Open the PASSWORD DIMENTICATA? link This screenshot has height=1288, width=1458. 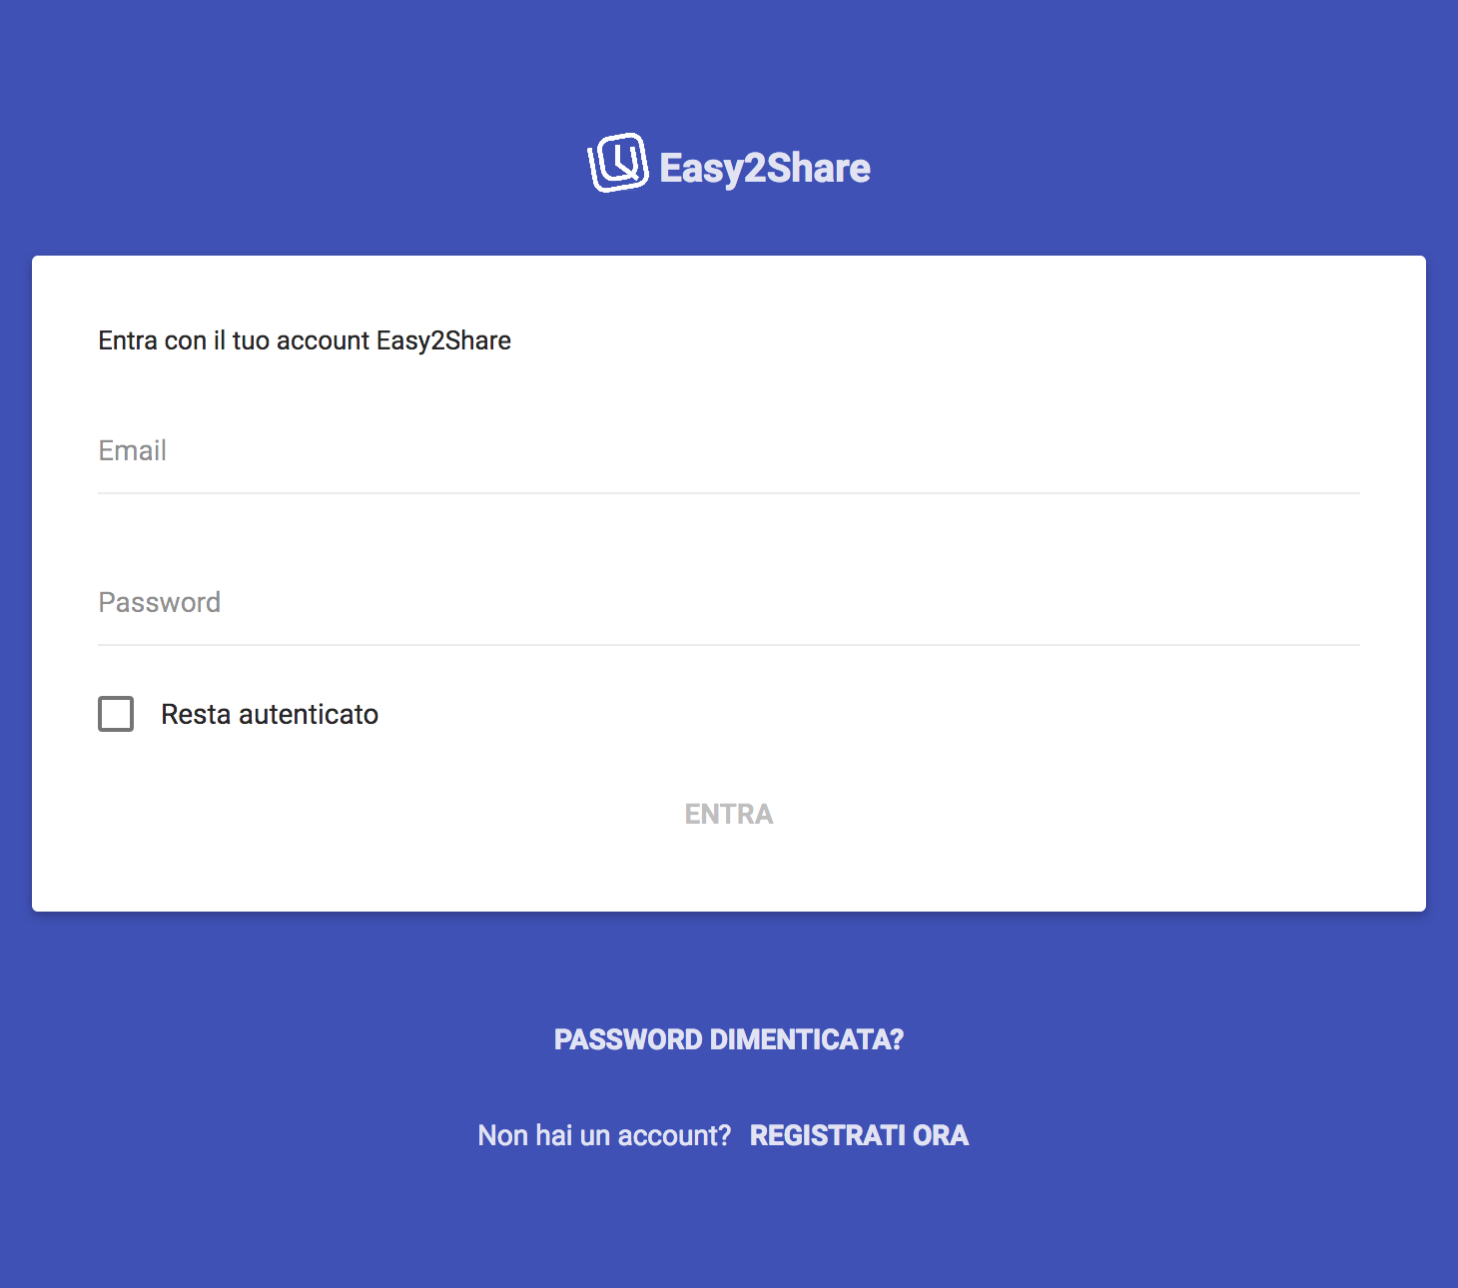[728, 1039]
